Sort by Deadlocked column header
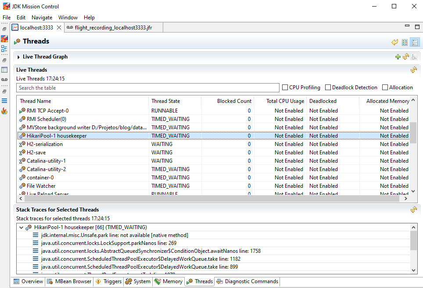Screen dimensions: 423x288 click(x=333, y=101)
